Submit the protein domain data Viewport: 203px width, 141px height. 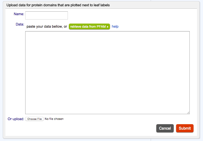coord(185,128)
